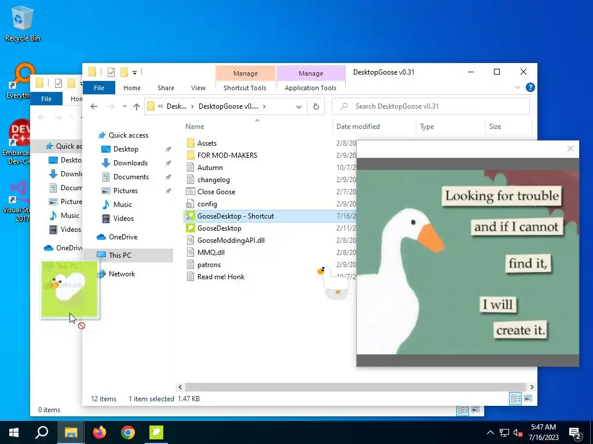Open Windows Start menu
Viewport: 593px width, 444px height.
pos(14,432)
